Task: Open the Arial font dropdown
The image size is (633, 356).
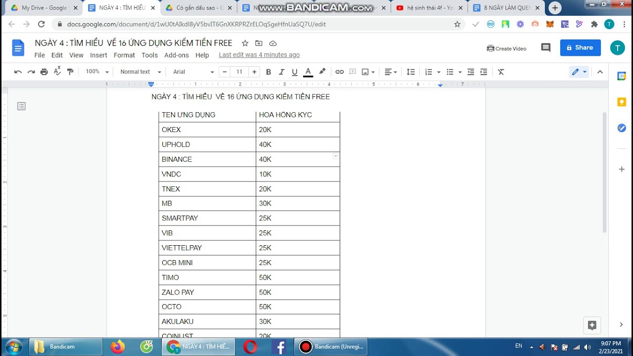Action: [x=193, y=72]
